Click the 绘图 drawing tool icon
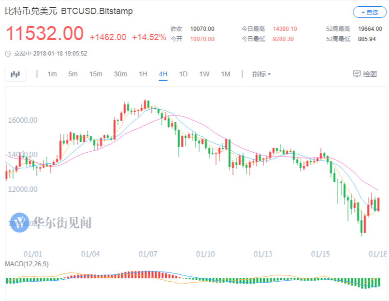This screenshot has width=389, height=301. pyautogui.click(x=357, y=74)
